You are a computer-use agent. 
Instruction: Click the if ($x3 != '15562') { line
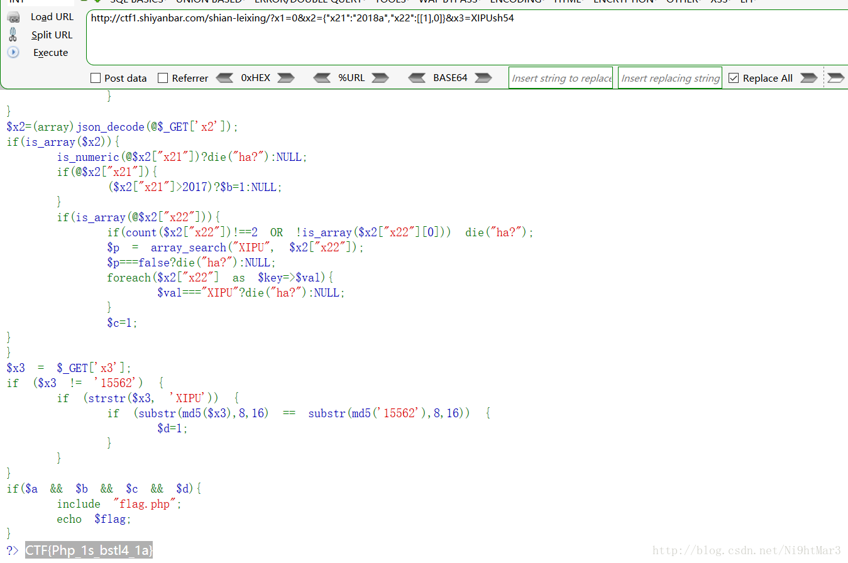pos(85,383)
